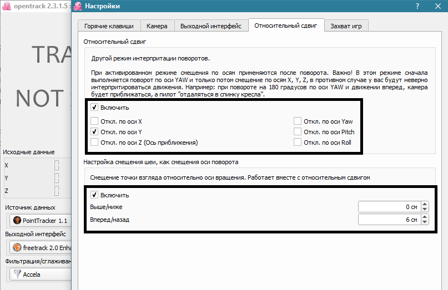Switch to the Захват игр tab
The image size is (448, 290).
click(x=346, y=26)
